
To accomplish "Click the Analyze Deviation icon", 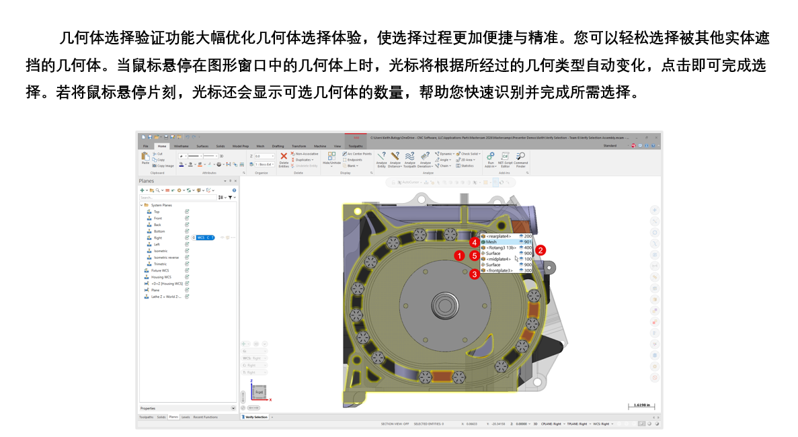I will [x=425, y=156].
